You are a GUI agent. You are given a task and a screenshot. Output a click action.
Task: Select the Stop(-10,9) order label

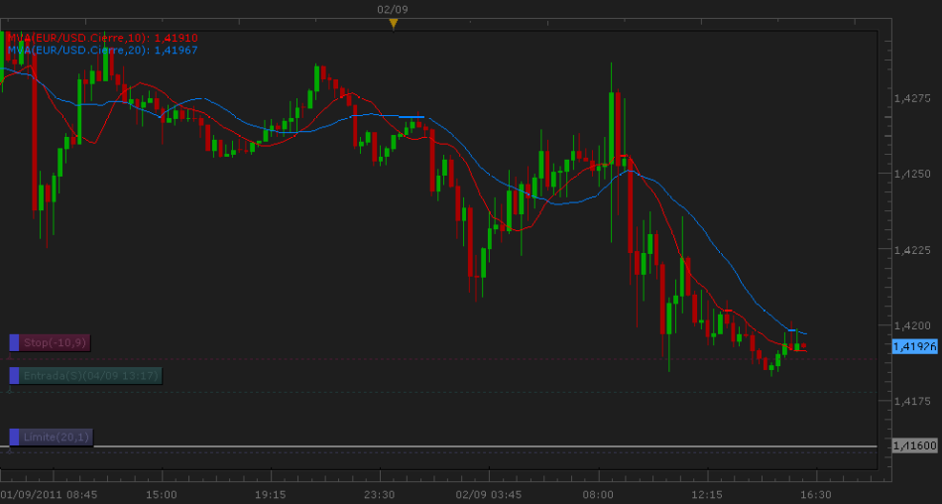[x=56, y=342]
